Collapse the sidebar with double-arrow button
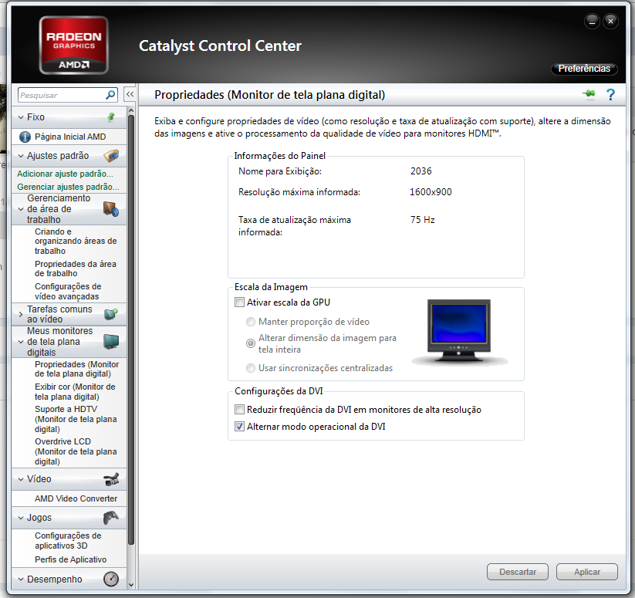This screenshot has height=598, width=635. (130, 94)
